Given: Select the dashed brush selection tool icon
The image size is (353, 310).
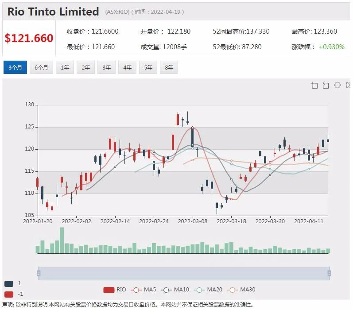Looking at the screenshot, I should [337, 85].
